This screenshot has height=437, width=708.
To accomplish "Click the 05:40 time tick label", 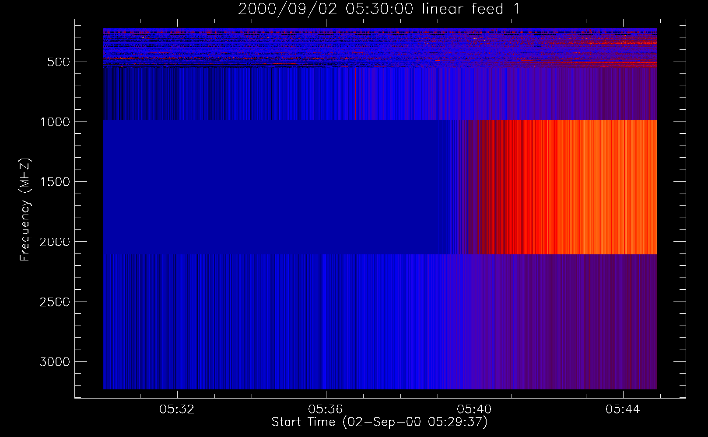I will pos(474,409).
